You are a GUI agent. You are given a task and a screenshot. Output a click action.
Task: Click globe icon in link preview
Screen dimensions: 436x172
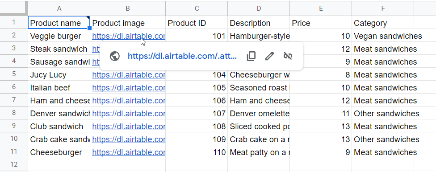(115, 56)
